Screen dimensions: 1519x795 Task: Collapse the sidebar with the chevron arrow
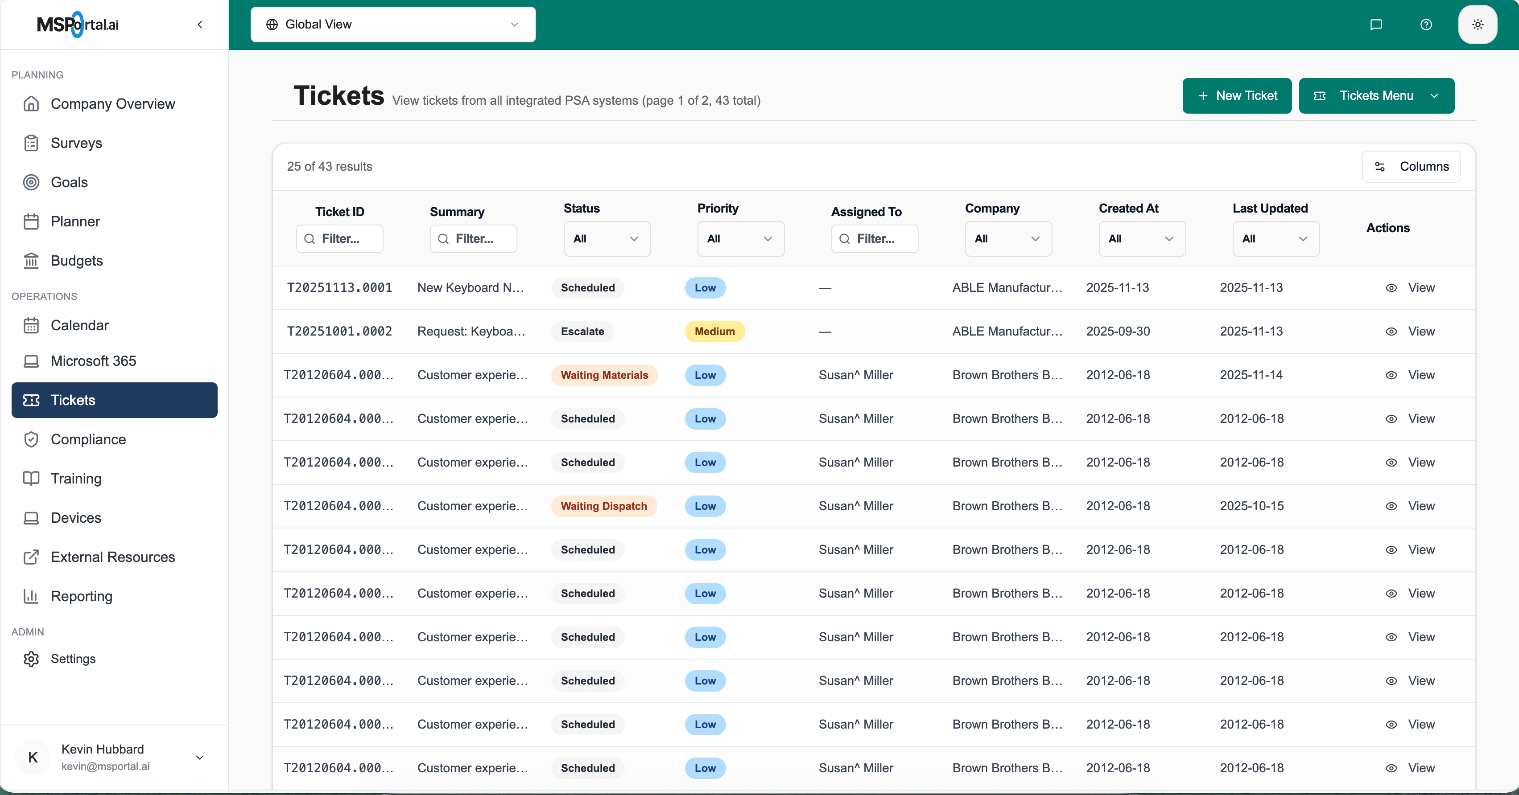pos(200,25)
